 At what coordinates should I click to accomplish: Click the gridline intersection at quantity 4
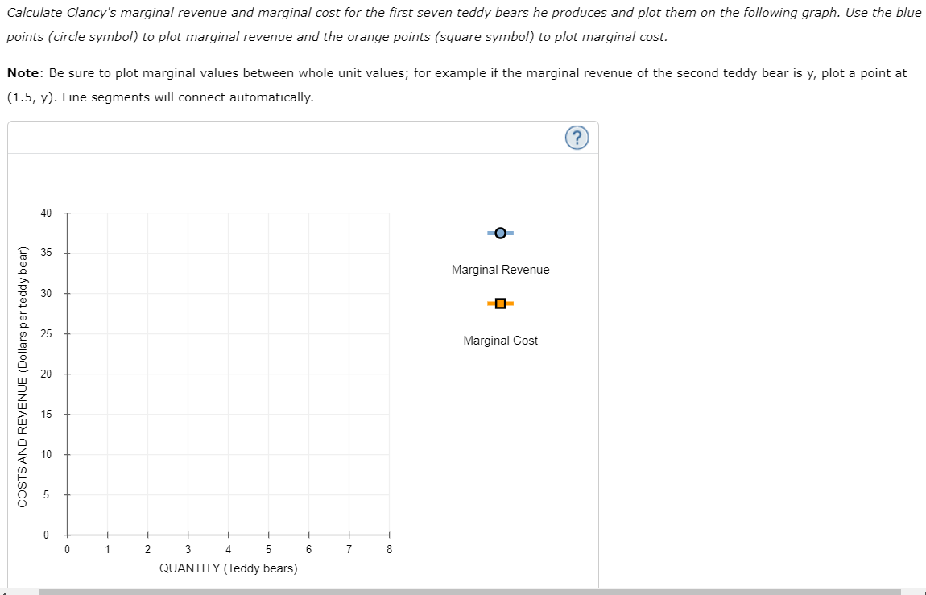(x=228, y=373)
